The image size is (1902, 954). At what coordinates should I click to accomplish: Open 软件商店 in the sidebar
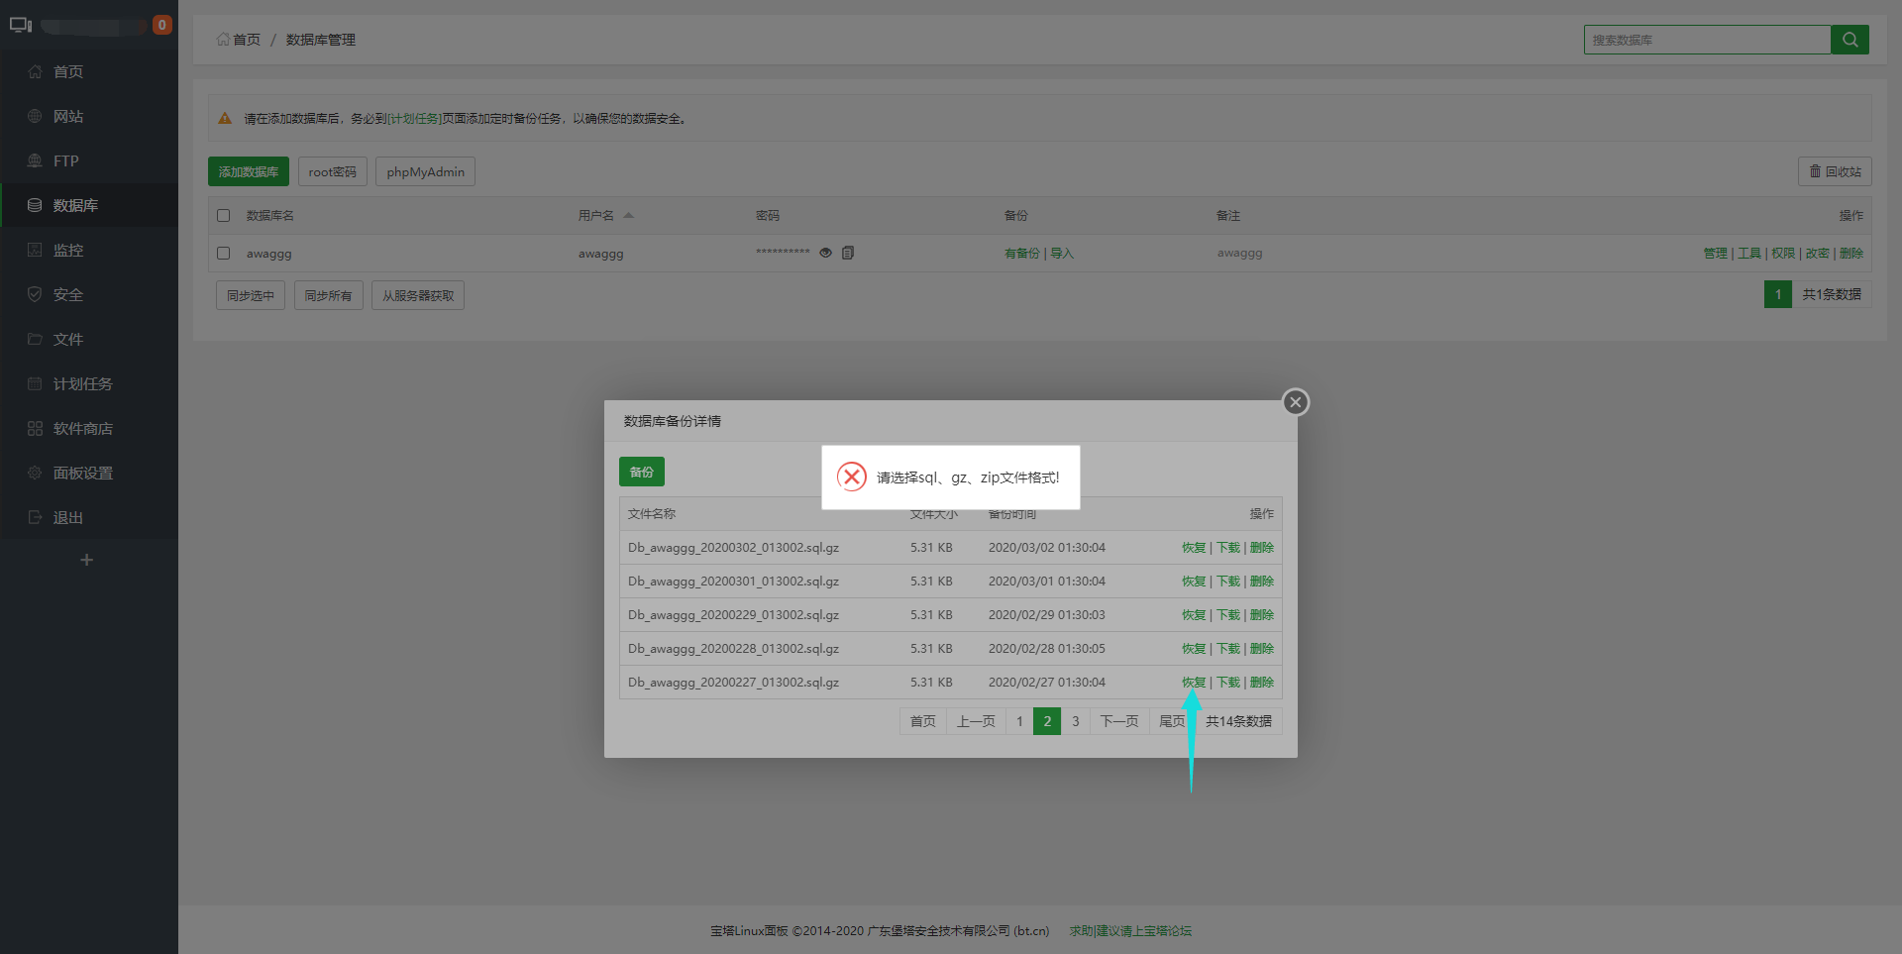coord(82,428)
